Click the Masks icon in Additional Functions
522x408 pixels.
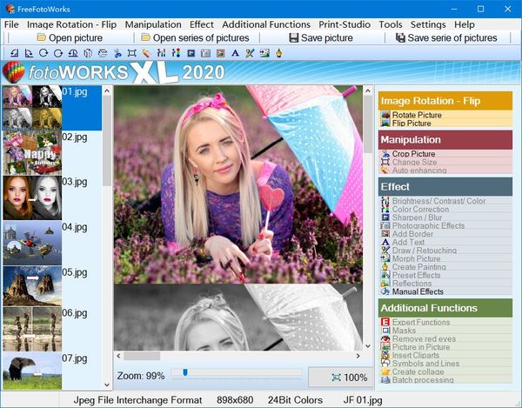[385, 331]
